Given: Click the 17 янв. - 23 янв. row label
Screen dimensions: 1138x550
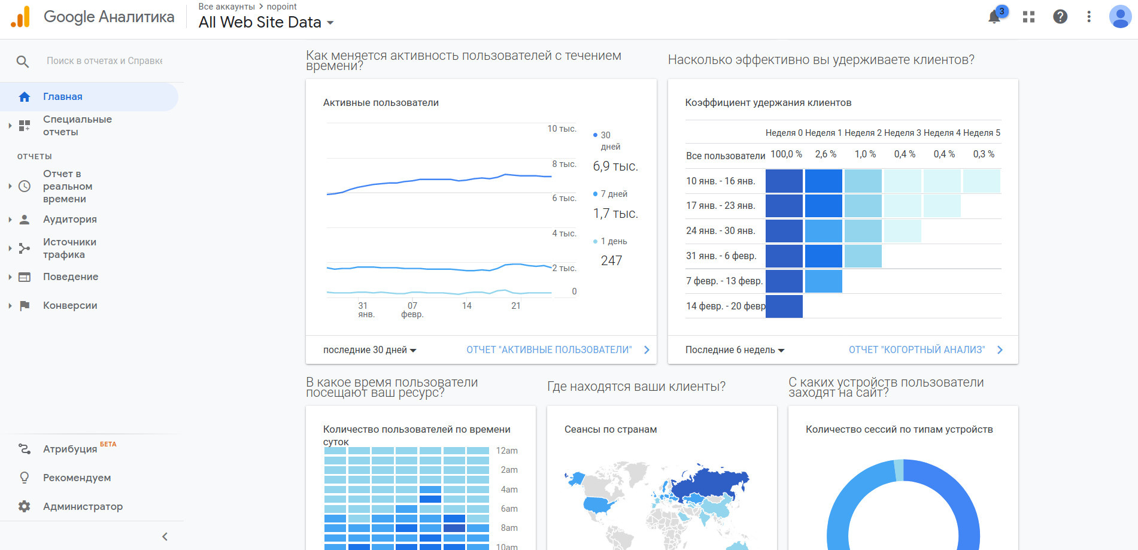Looking at the screenshot, I should click(721, 206).
